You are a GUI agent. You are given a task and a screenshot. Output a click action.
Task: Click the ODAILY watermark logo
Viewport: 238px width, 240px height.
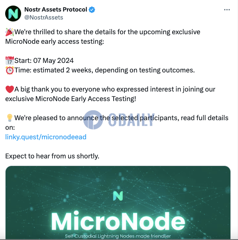(x=119, y=120)
